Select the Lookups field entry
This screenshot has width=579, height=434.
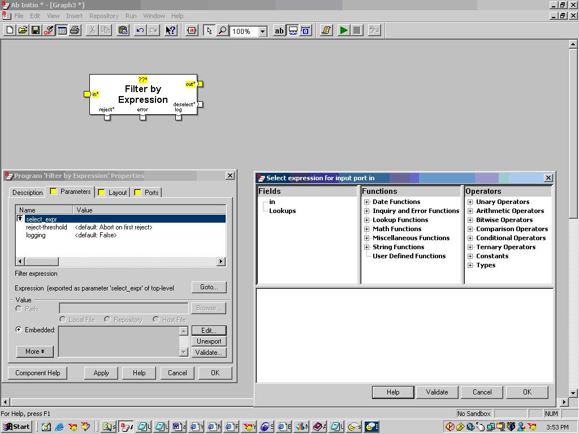tap(283, 211)
